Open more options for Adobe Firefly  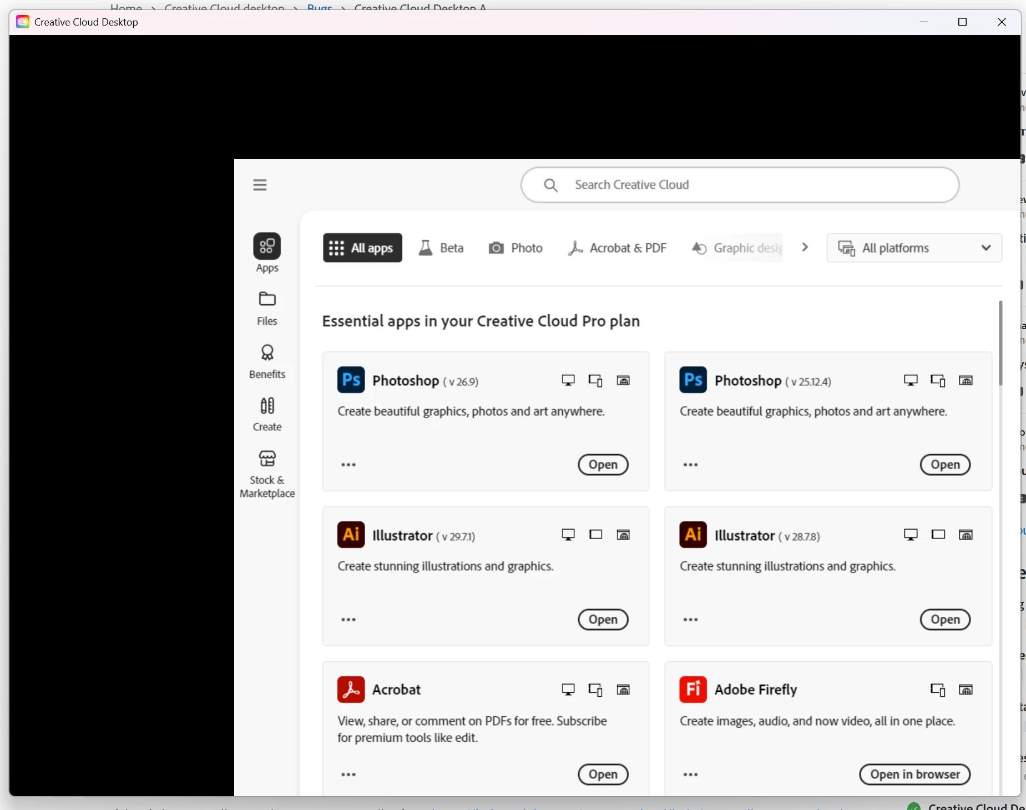click(x=690, y=774)
